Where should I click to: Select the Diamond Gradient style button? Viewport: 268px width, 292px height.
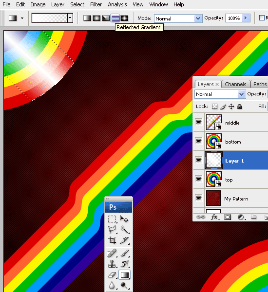click(124, 18)
